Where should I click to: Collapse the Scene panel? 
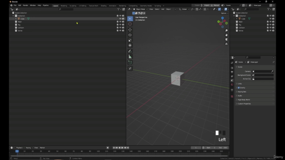(x=255, y=67)
